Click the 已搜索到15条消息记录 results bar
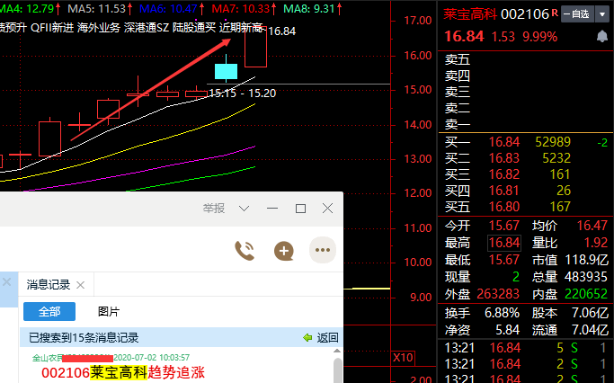The image size is (614, 383). 182,337
